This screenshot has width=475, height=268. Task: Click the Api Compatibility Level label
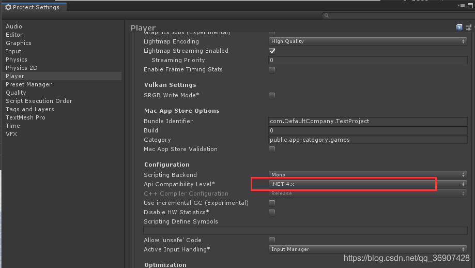pos(179,184)
